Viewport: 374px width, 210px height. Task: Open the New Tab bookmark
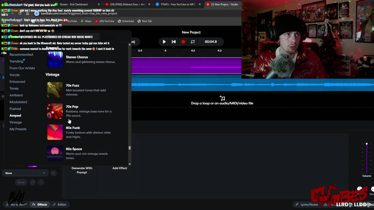[x=145, y=21]
